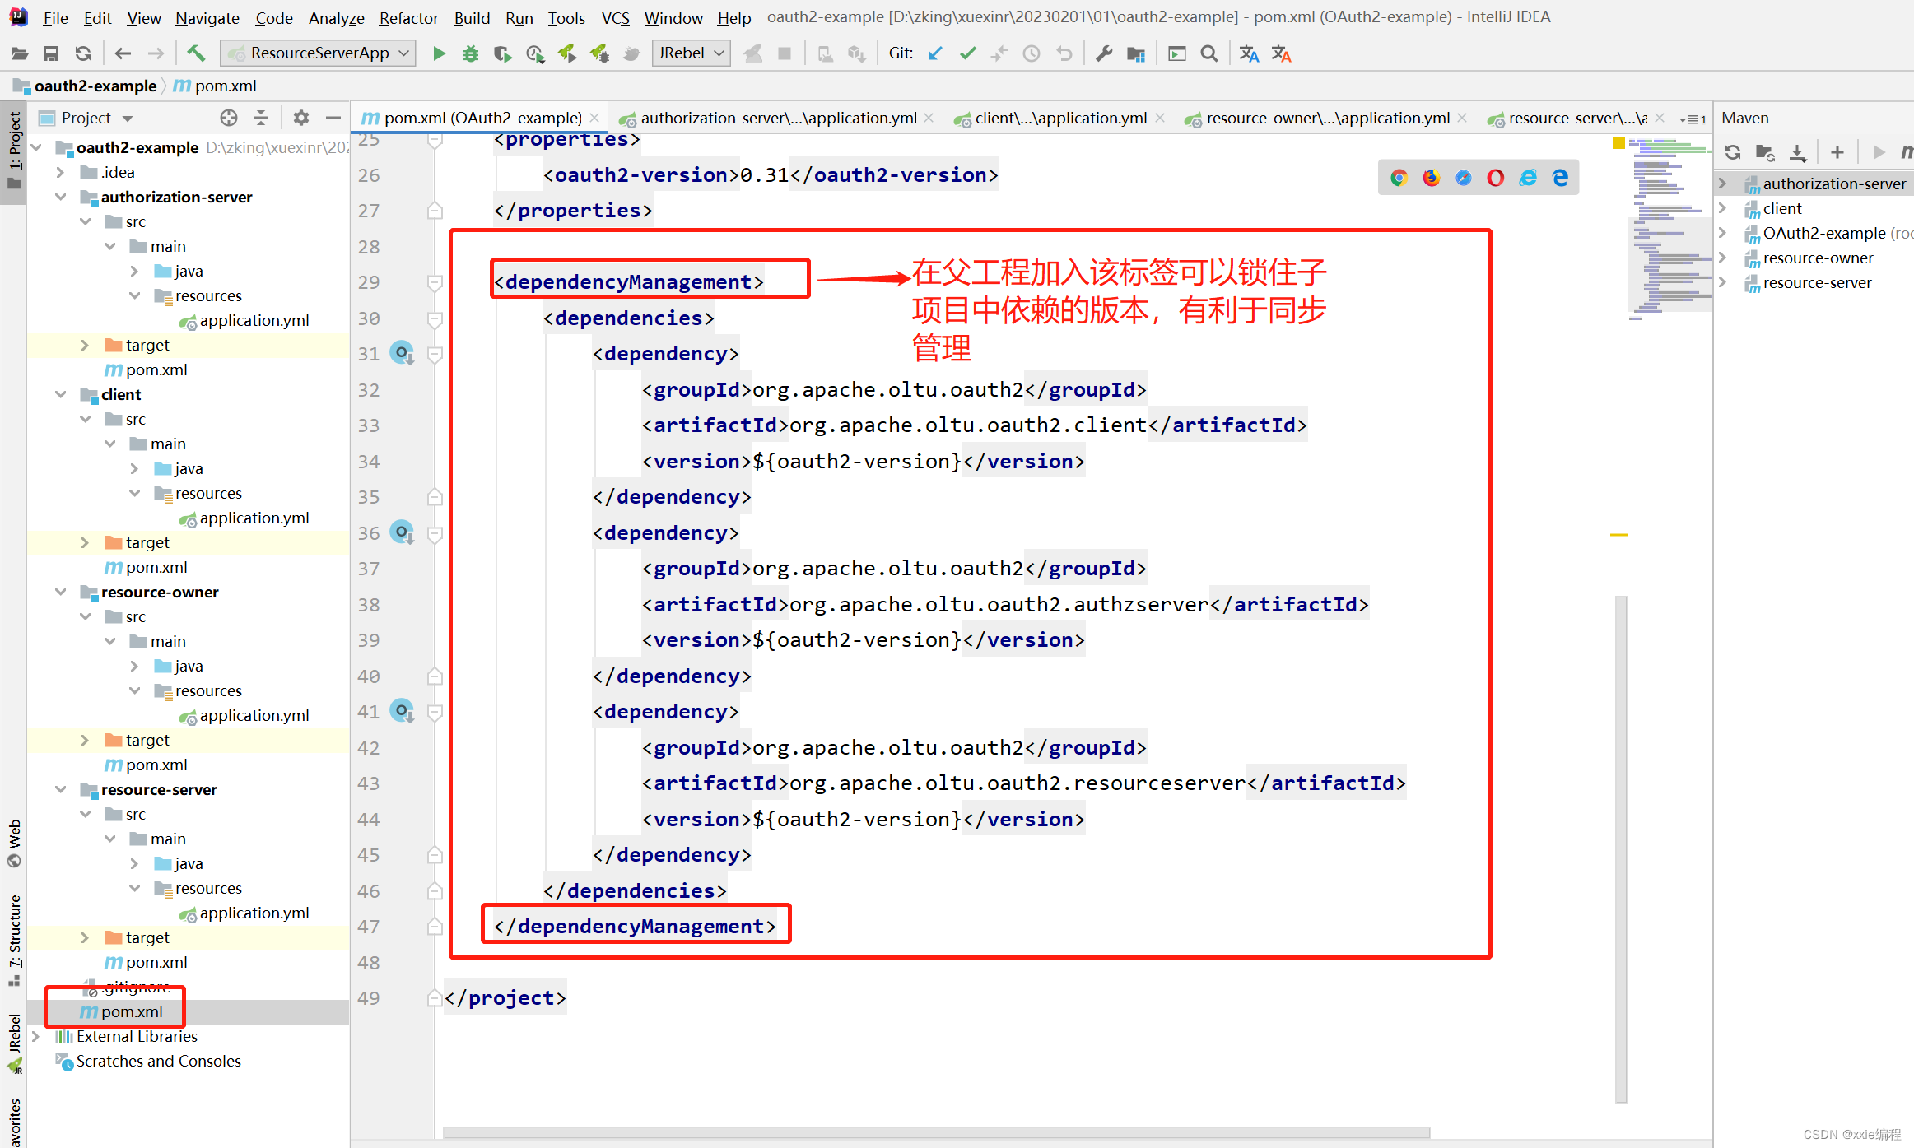Open the ResourceServerApp run configuration dropdown
The image size is (1914, 1148).
[x=319, y=53]
